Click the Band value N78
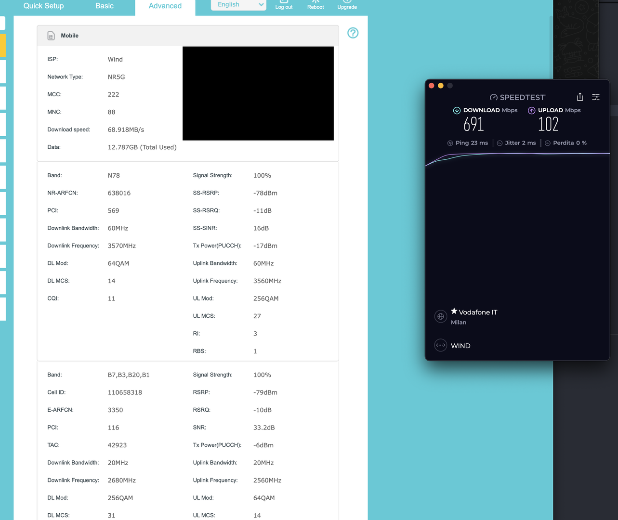Screen dimensions: 618x520 click(114, 175)
